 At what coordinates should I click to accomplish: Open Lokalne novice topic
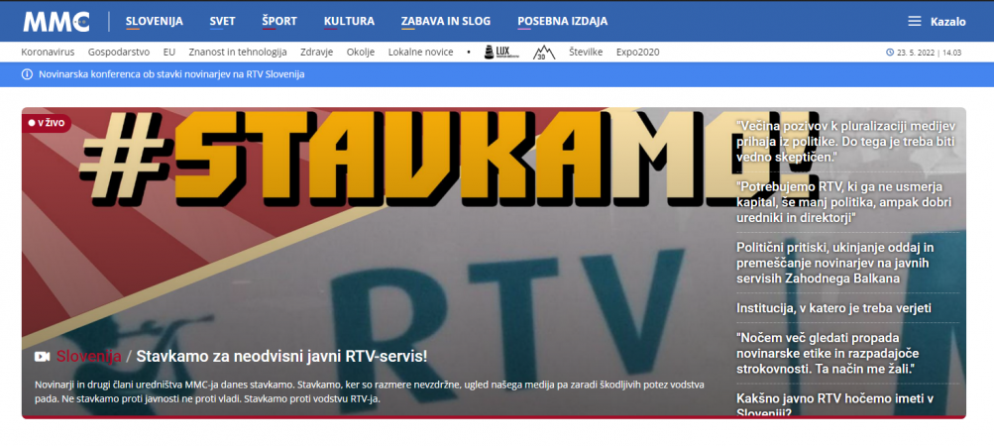421,52
